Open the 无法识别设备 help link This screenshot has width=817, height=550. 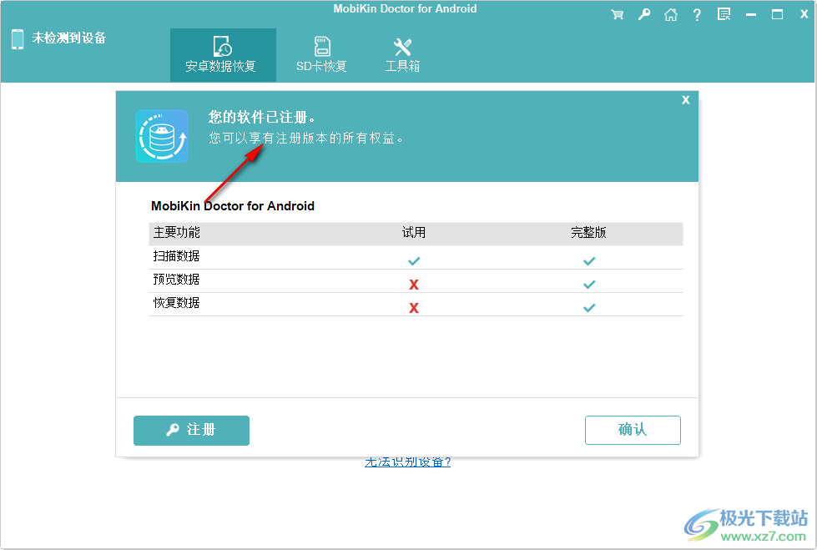[x=406, y=461]
